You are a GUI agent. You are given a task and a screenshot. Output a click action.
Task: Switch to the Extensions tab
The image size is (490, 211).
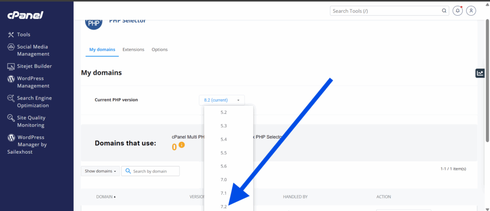[134, 50]
